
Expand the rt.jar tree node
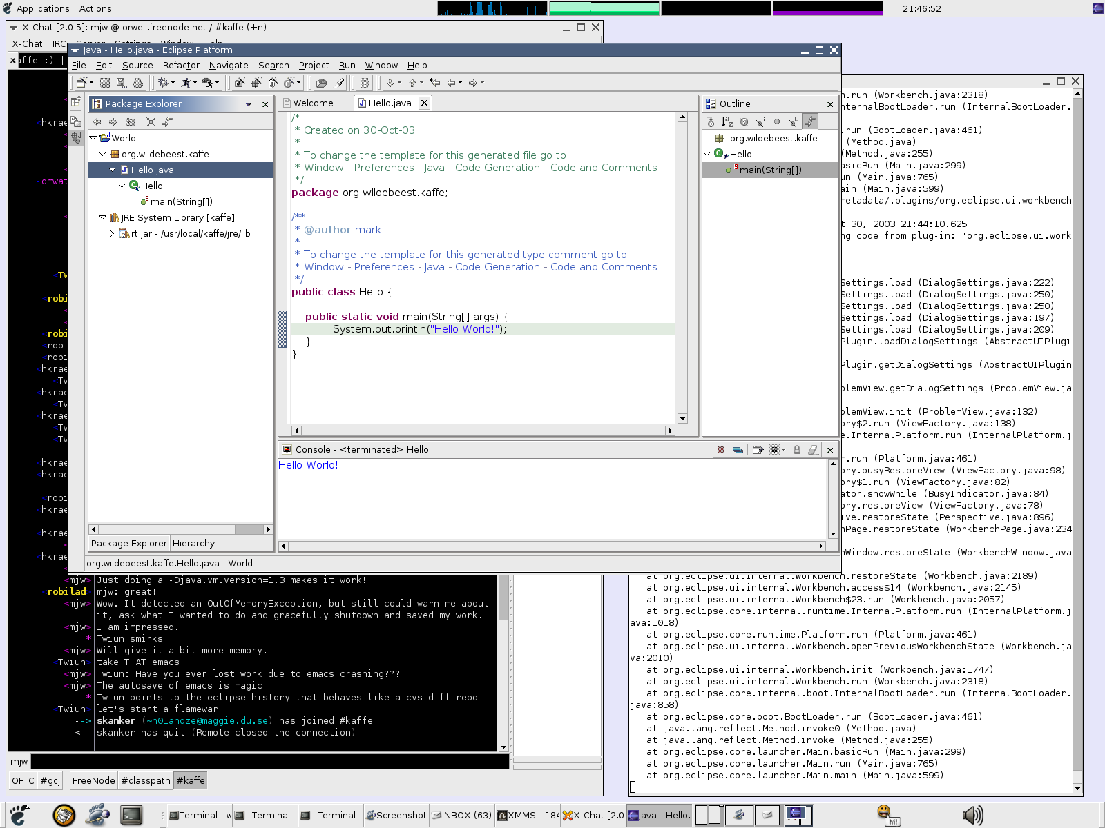pyautogui.click(x=112, y=233)
